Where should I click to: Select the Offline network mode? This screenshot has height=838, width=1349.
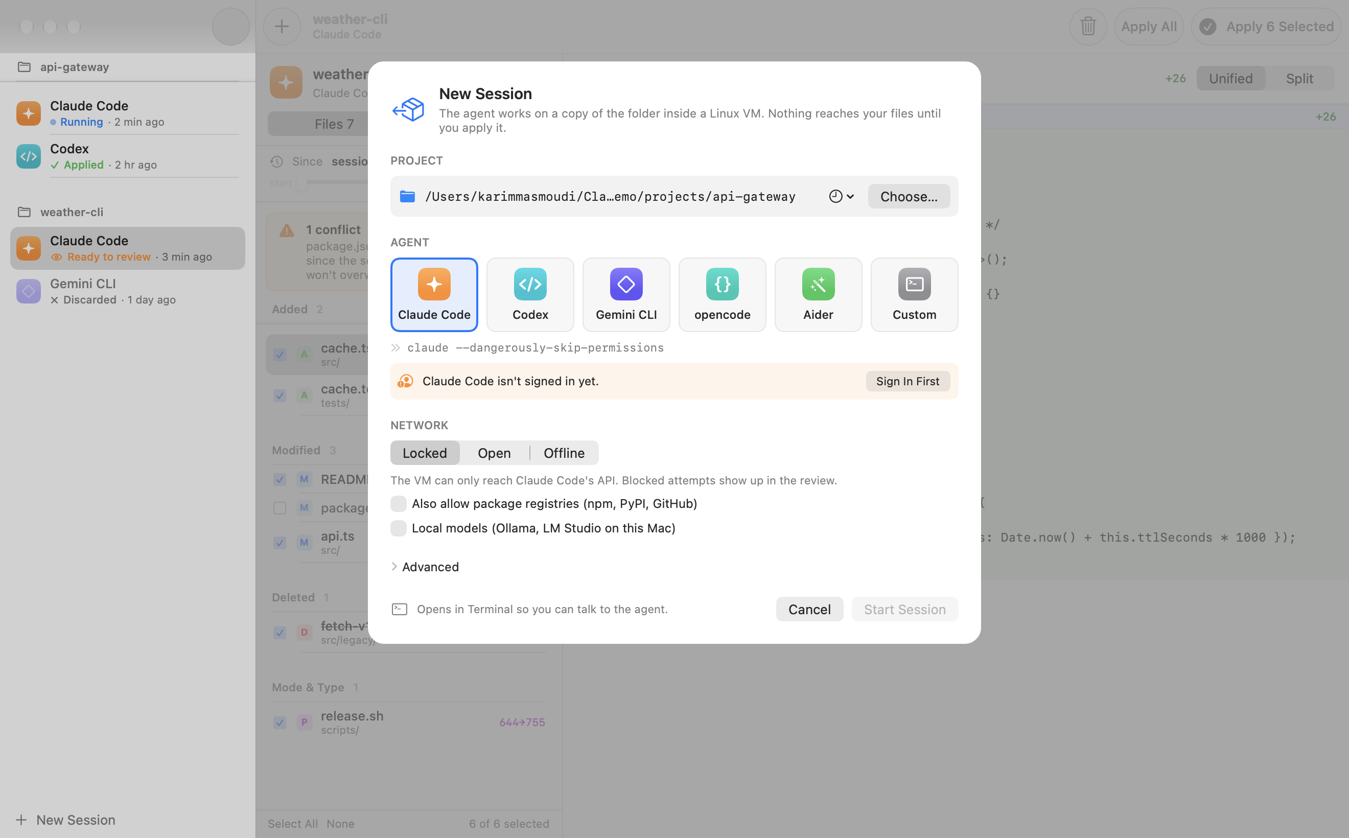point(564,453)
